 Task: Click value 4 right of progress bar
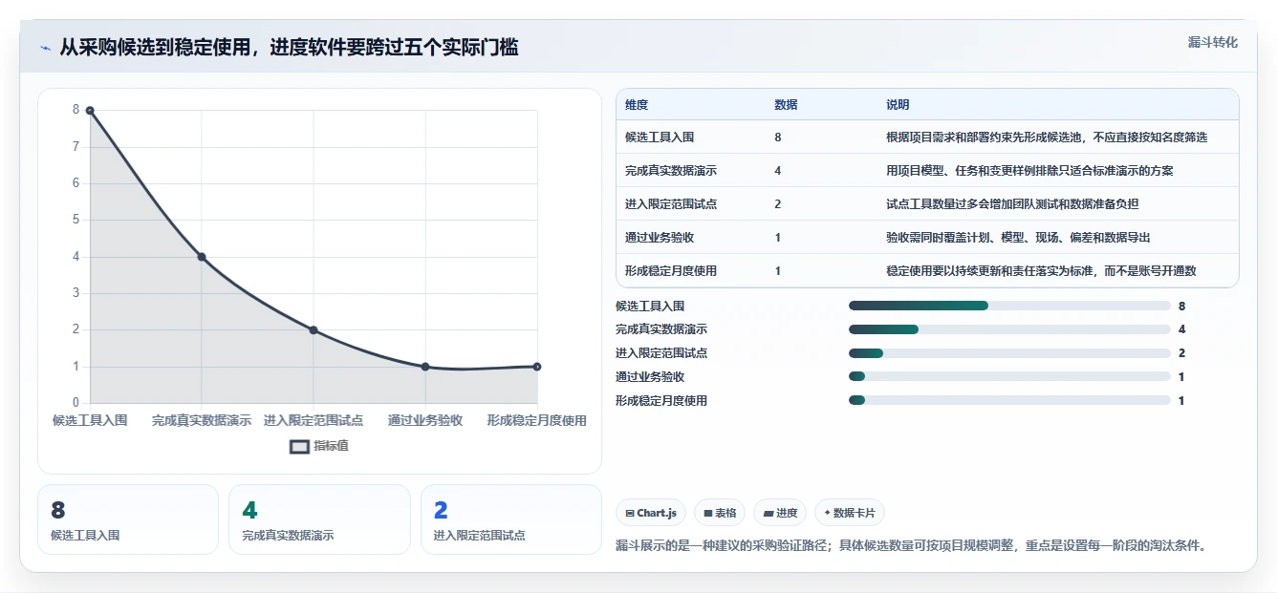click(x=1182, y=329)
